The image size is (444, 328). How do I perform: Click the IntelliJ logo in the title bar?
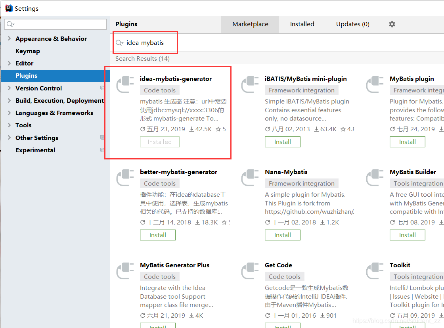(x=9, y=8)
